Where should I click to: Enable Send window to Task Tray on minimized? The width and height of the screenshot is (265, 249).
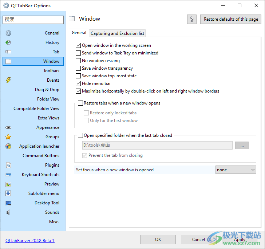click(x=78, y=53)
